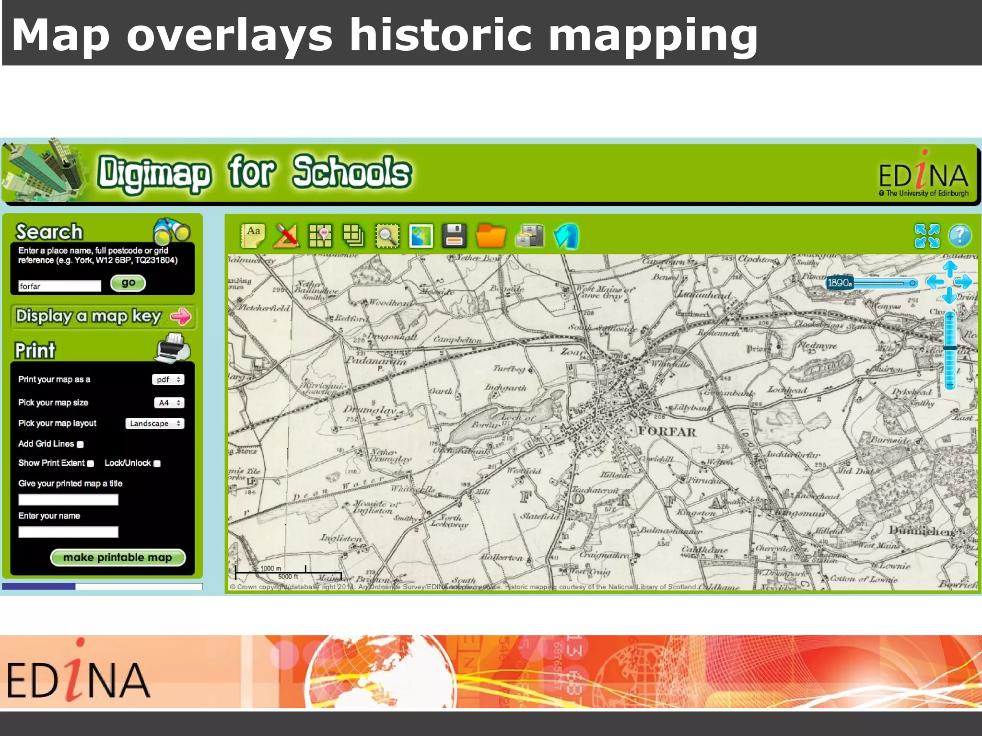Pan the map south arrow
The image size is (982, 736).
click(x=949, y=295)
